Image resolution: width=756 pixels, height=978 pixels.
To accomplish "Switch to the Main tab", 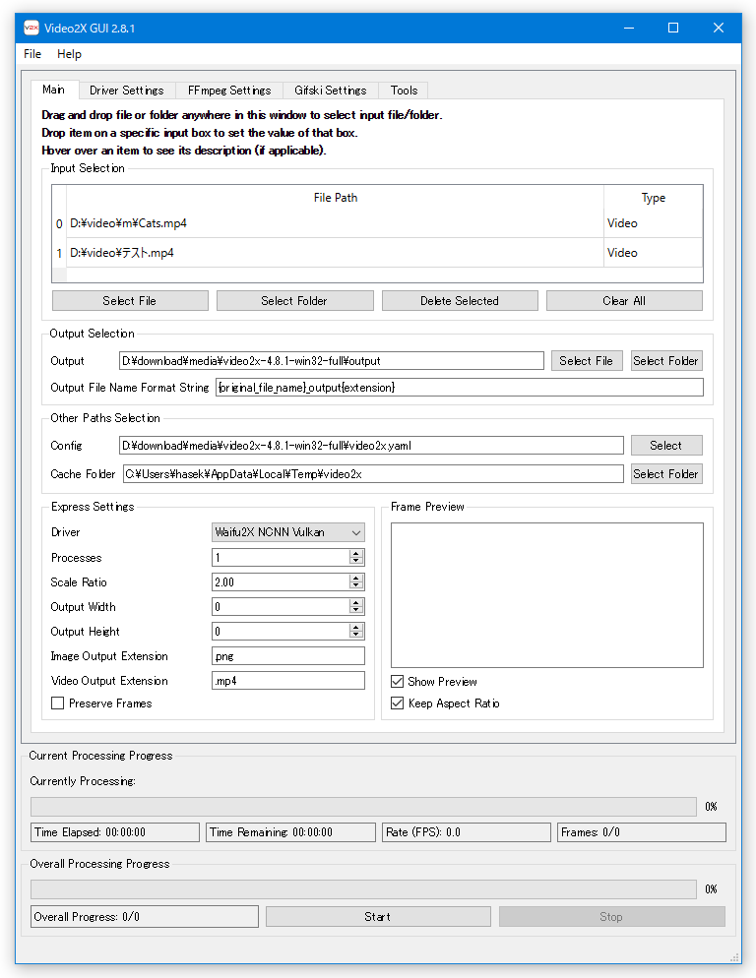I will pos(54,90).
